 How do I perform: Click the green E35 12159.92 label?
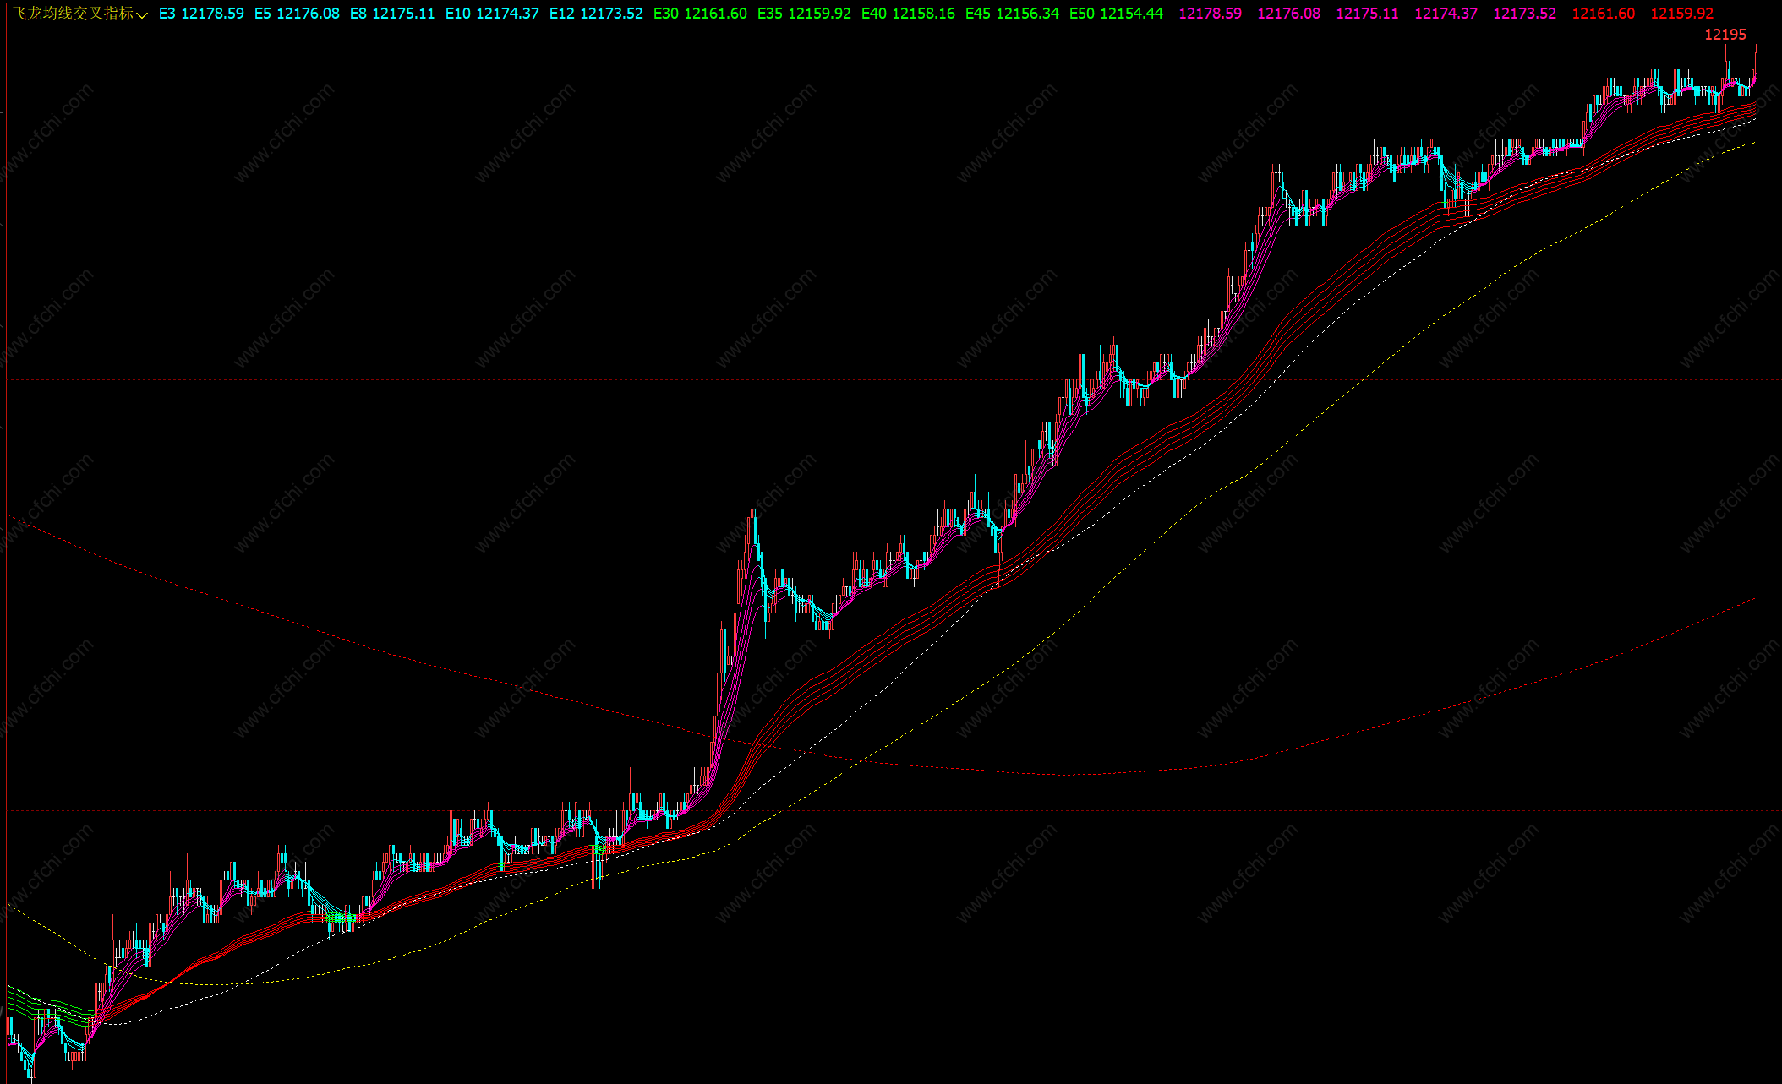(804, 14)
